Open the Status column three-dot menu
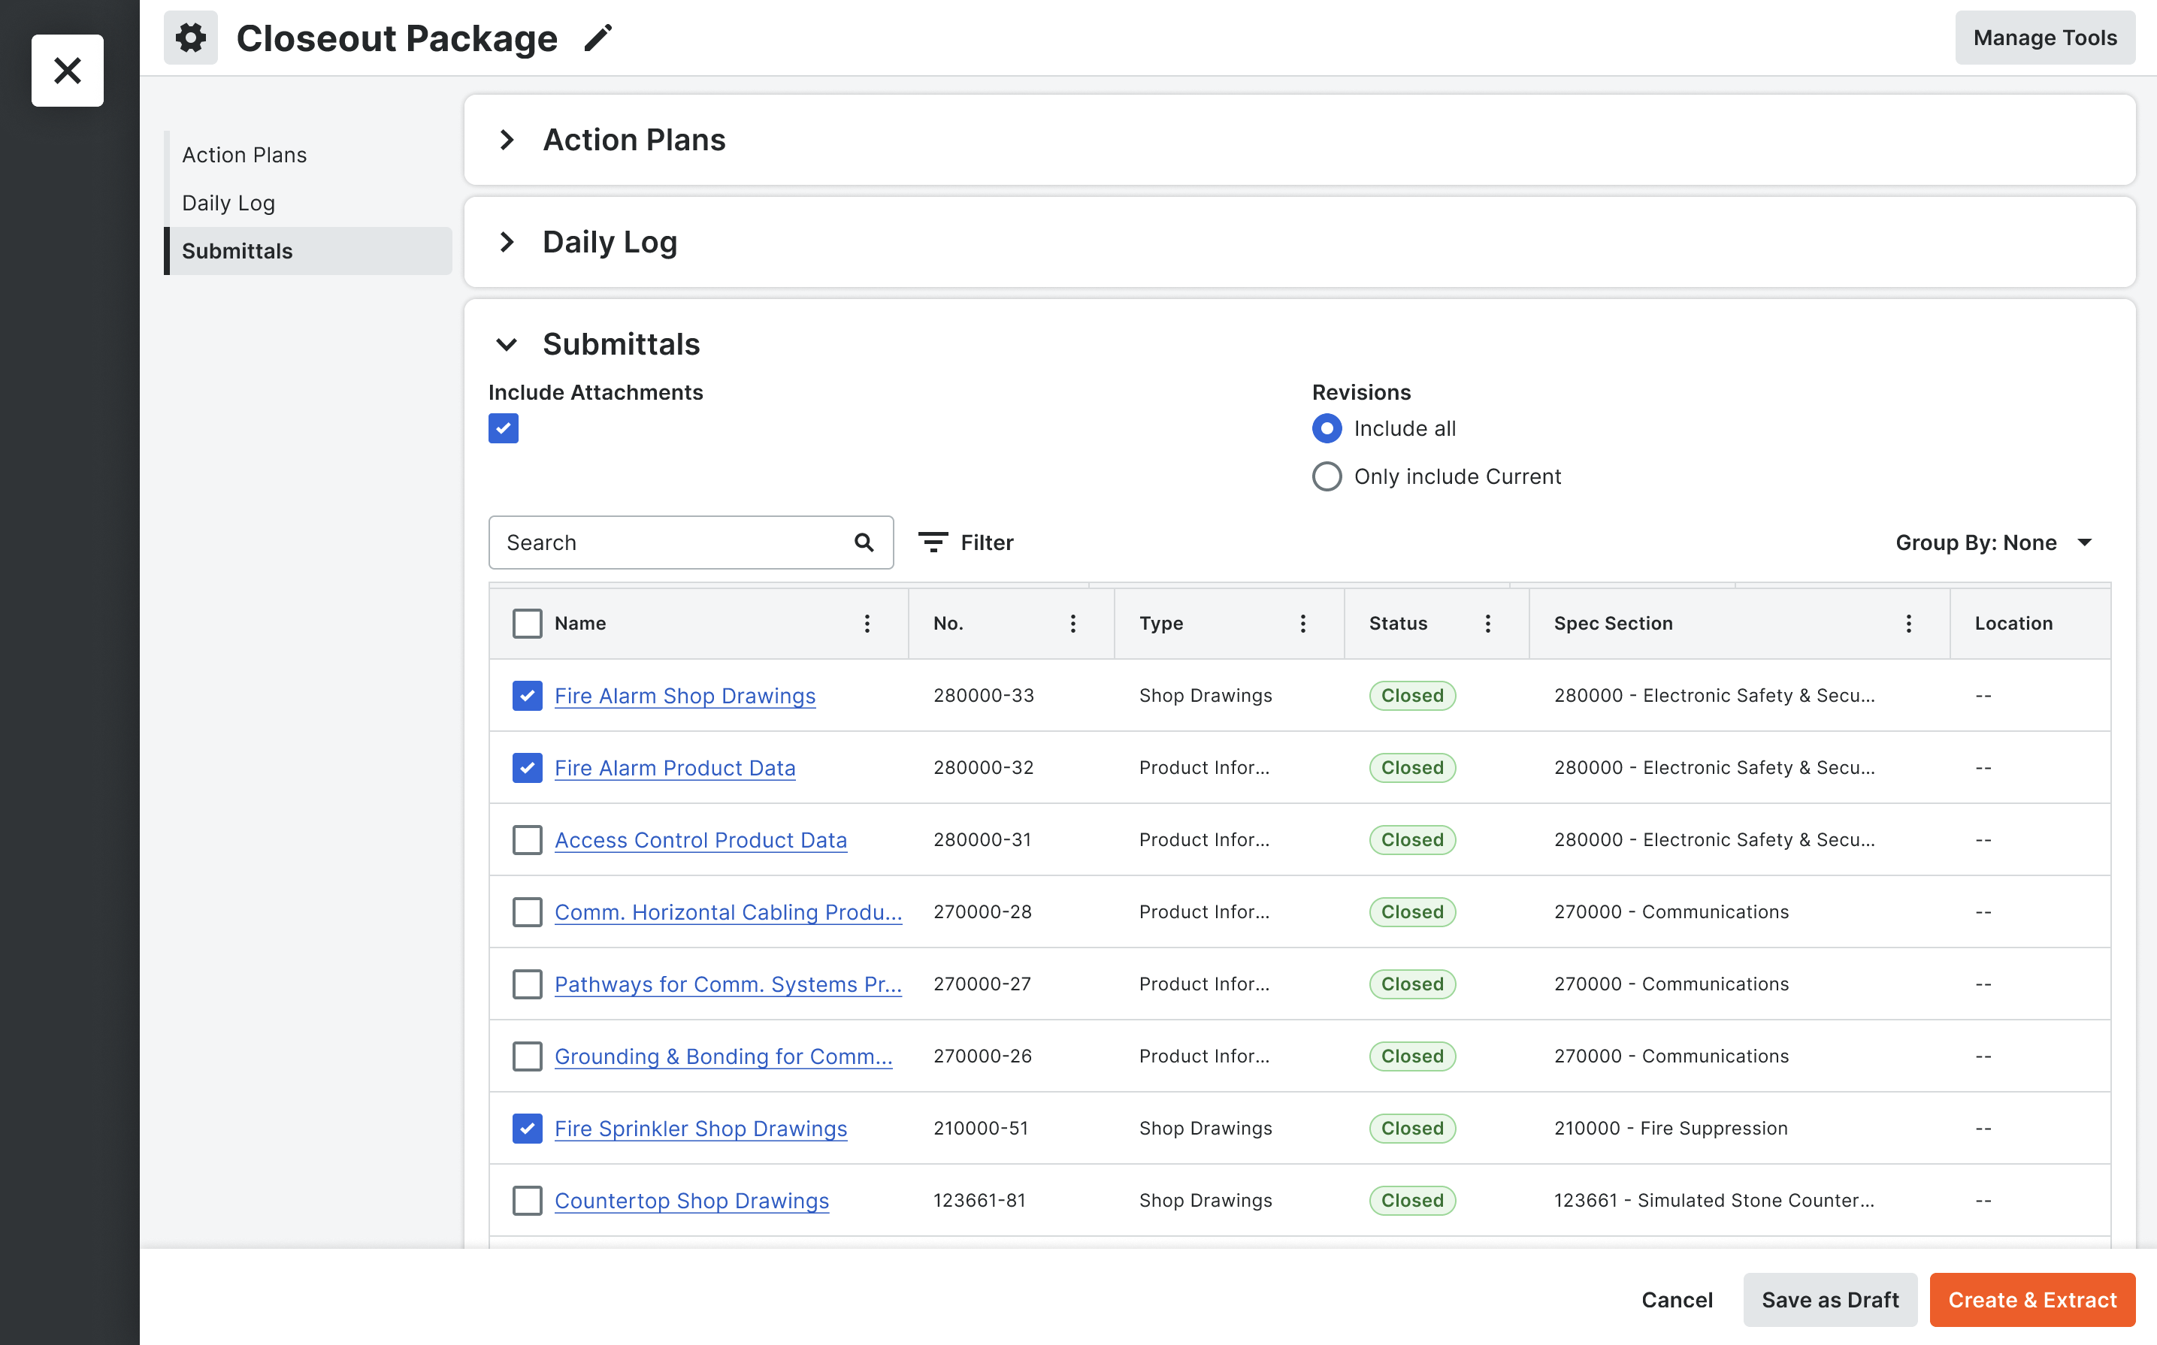 1487,624
